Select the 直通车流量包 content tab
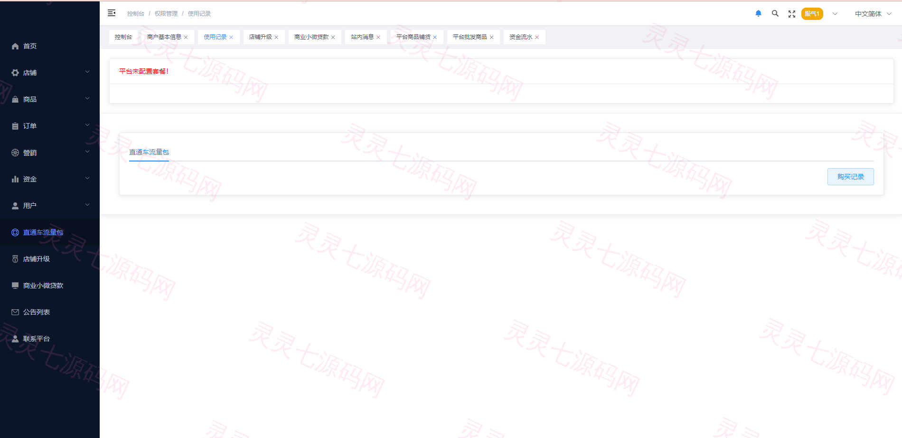The width and height of the screenshot is (902, 438). [x=149, y=152]
